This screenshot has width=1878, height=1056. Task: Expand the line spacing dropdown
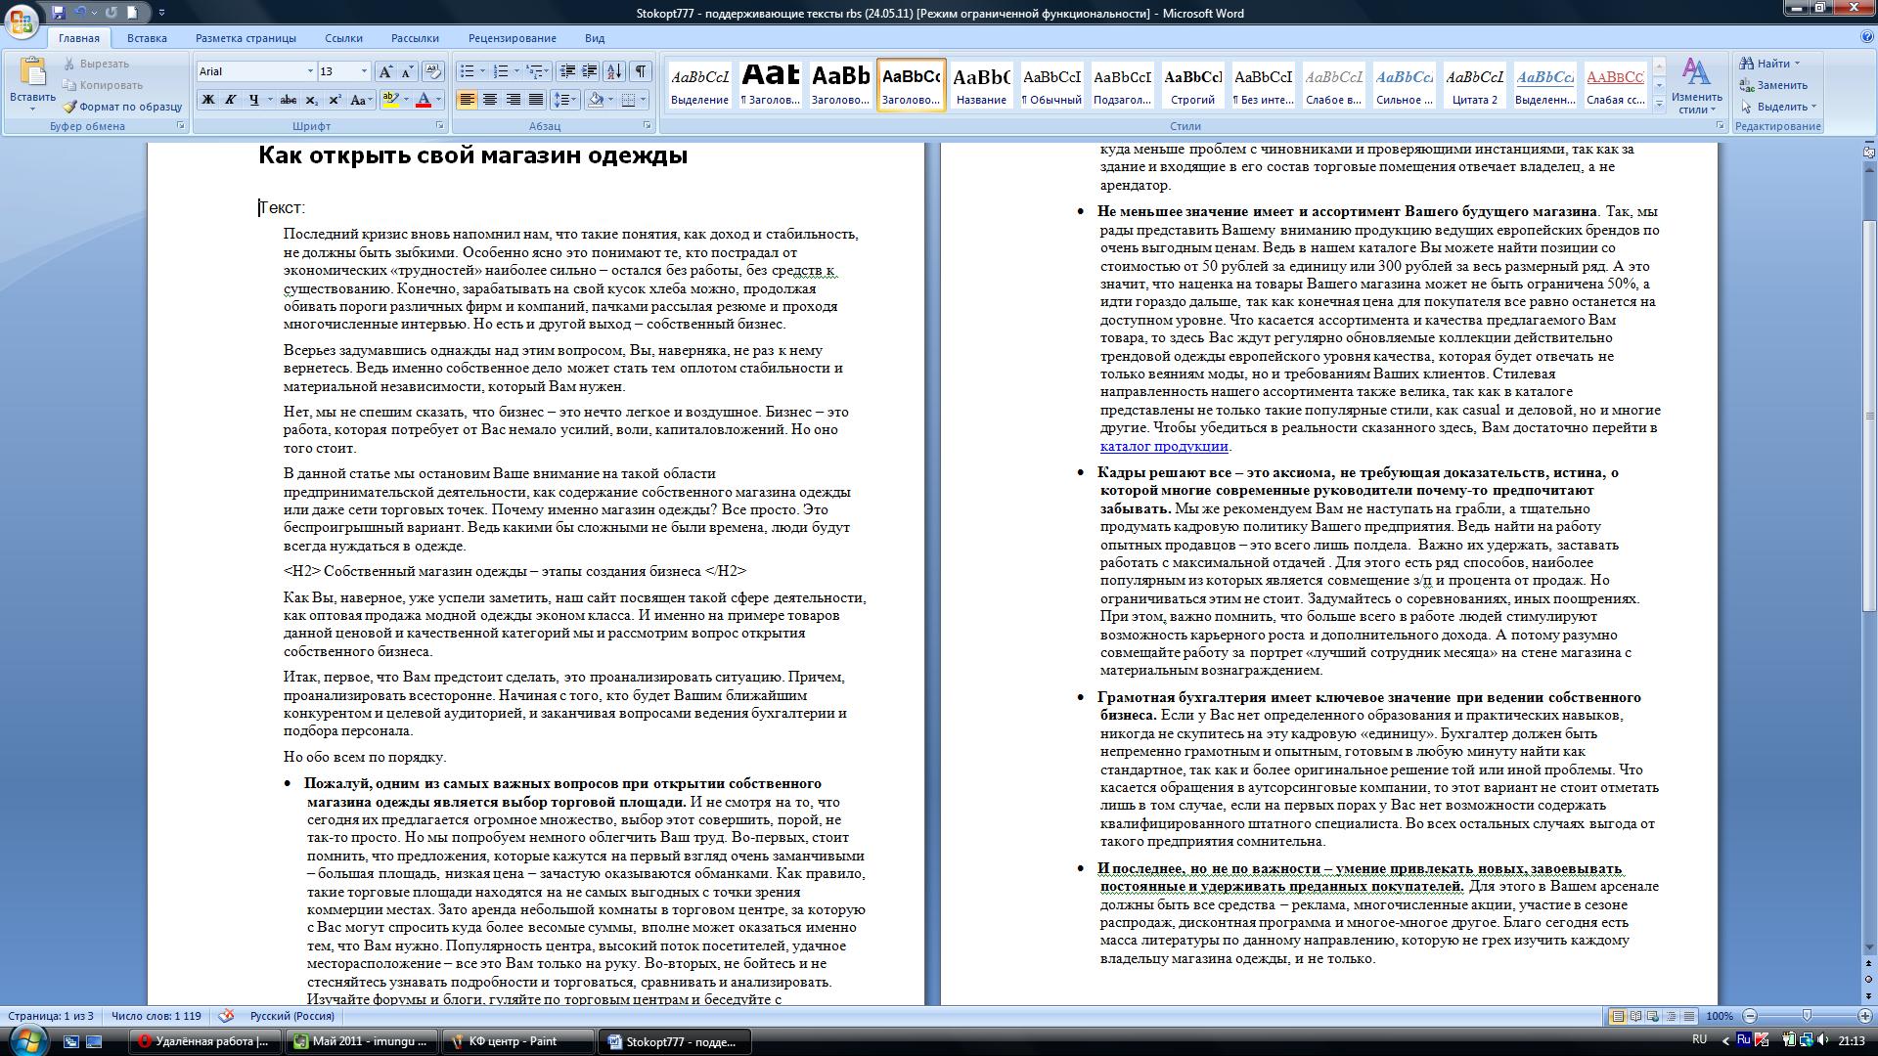(x=574, y=100)
